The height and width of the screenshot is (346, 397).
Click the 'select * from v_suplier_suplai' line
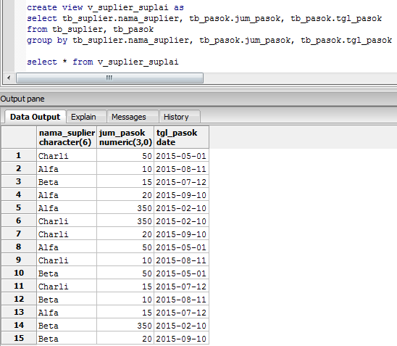(x=103, y=62)
